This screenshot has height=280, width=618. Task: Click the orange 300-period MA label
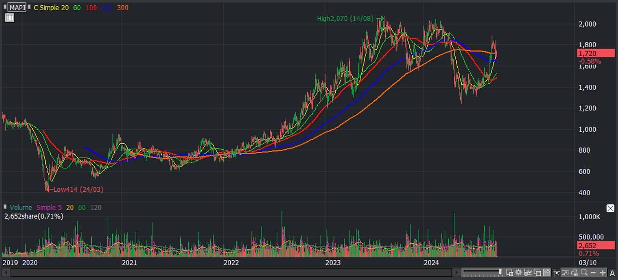tap(123, 8)
